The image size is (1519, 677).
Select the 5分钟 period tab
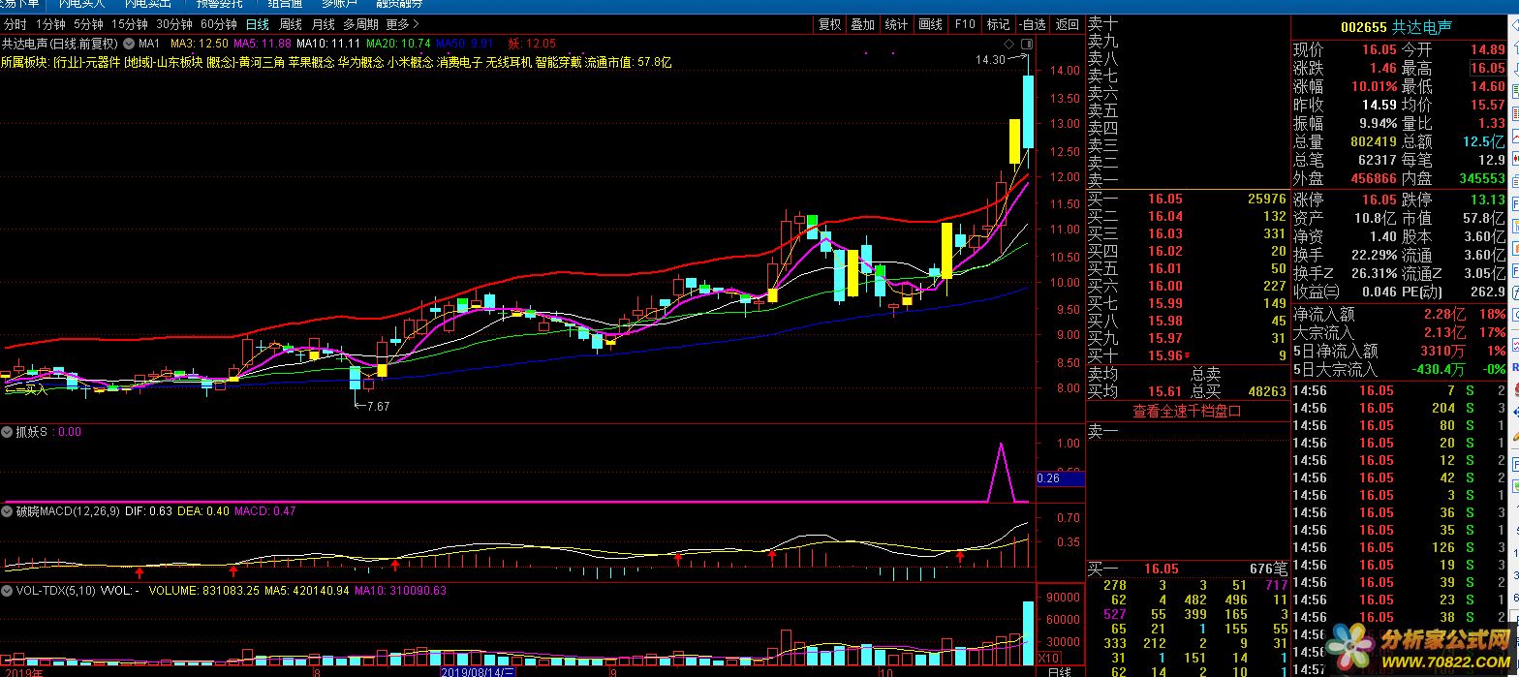coord(88,24)
